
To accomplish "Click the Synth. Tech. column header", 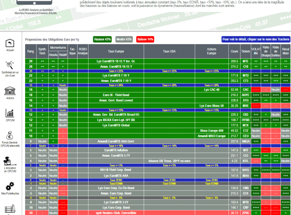I will (42, 51).
